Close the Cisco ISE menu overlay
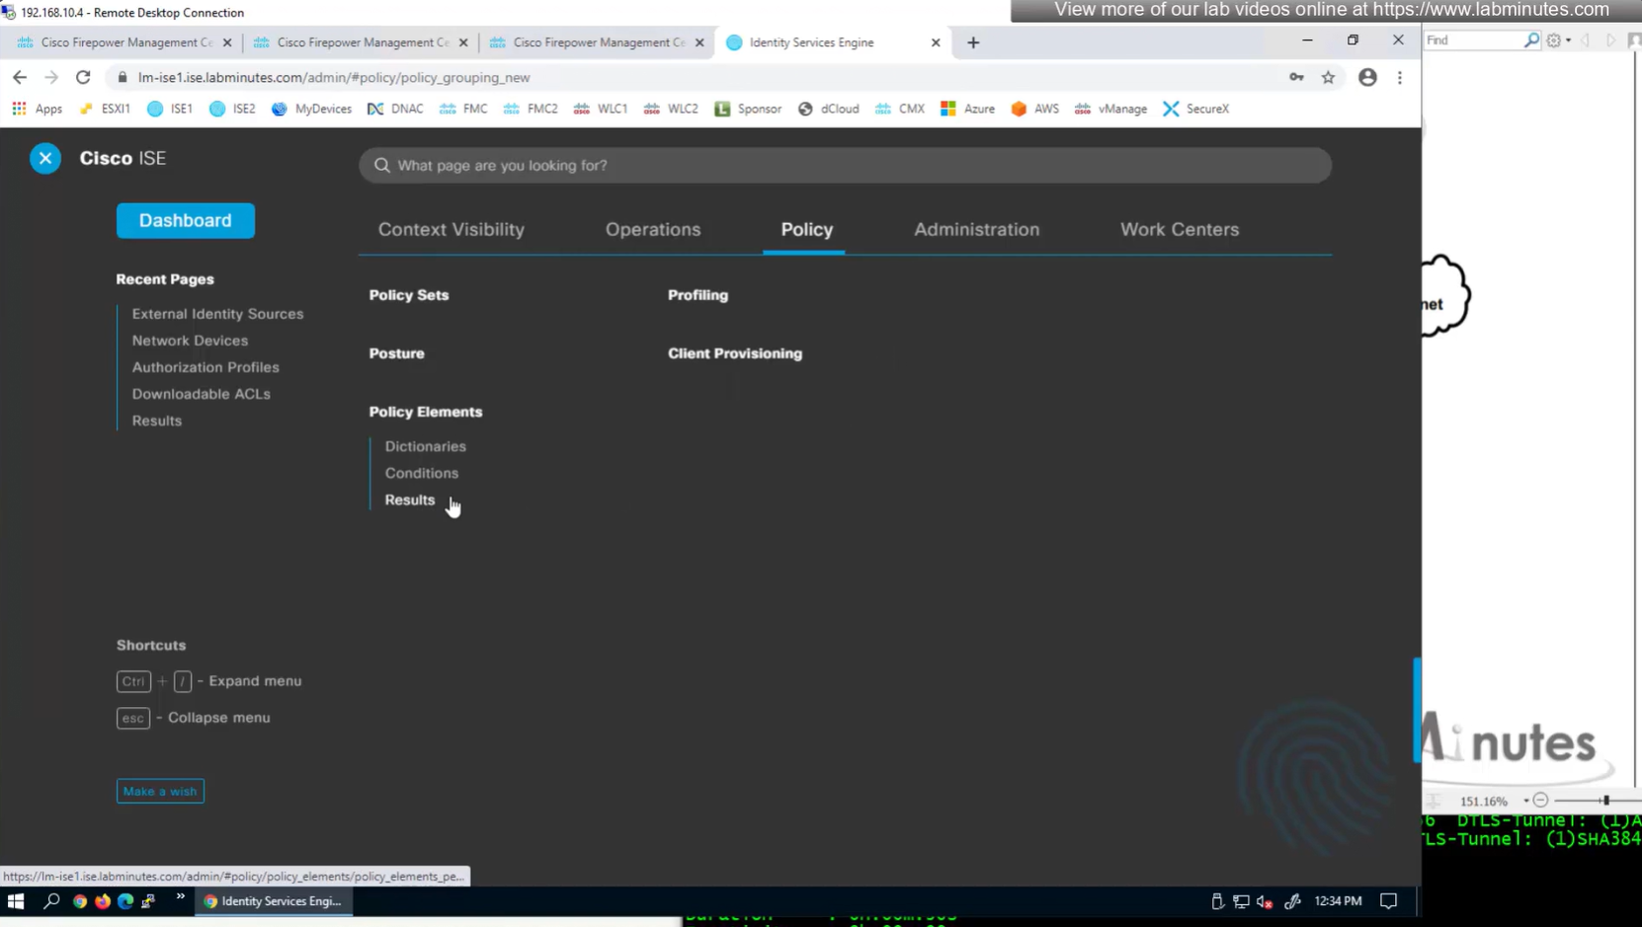This screenshot has height=927, width=1642. click(x=45, y=158)
